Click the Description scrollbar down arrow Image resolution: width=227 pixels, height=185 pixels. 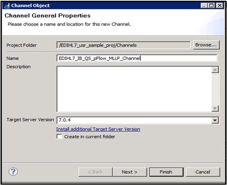click(215, 108)
